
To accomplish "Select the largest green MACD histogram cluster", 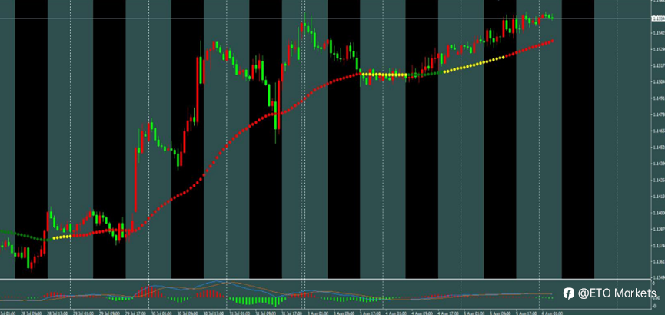I will [256, 301].
